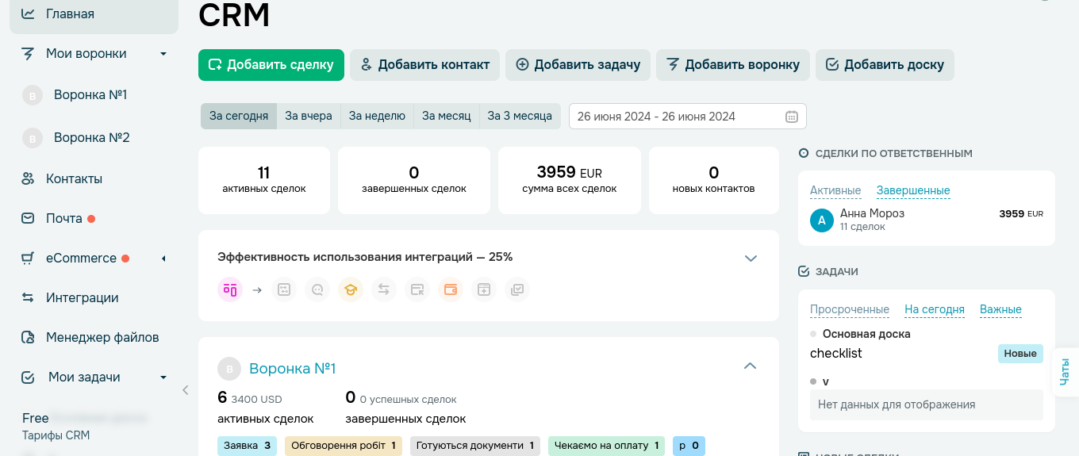Click the funnel icon next to Мои воронки

(28, 53)
